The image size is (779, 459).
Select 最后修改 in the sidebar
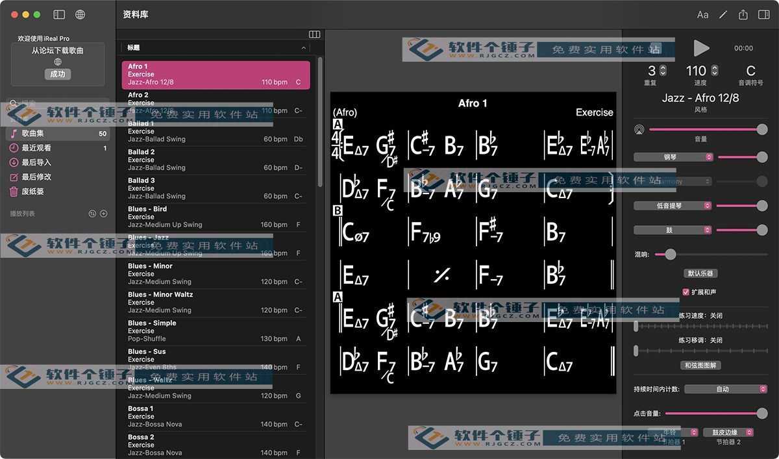coord(57,177)
